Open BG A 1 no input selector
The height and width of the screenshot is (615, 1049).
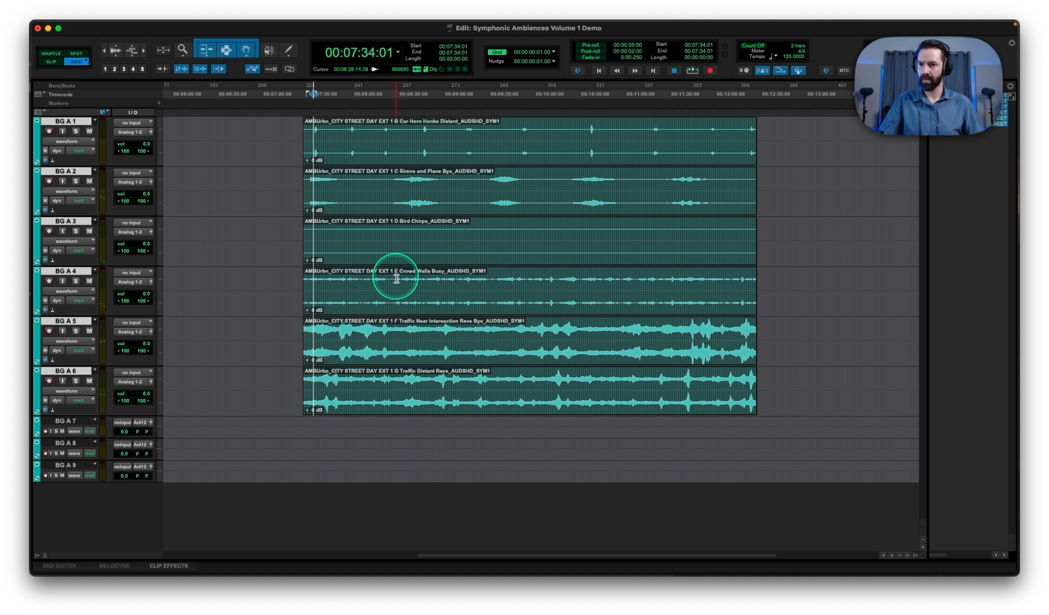click(133, 123)
